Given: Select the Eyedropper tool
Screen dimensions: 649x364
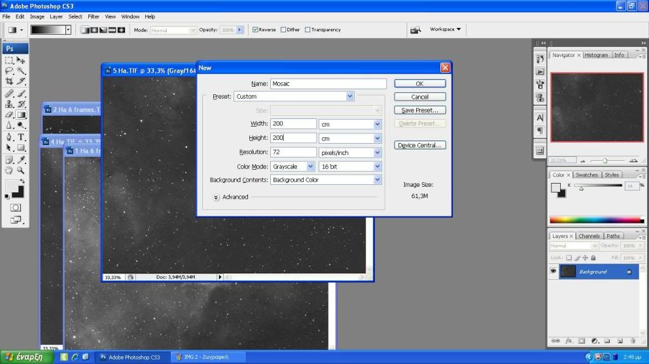Looking at the screenshot, I should 21,160.
